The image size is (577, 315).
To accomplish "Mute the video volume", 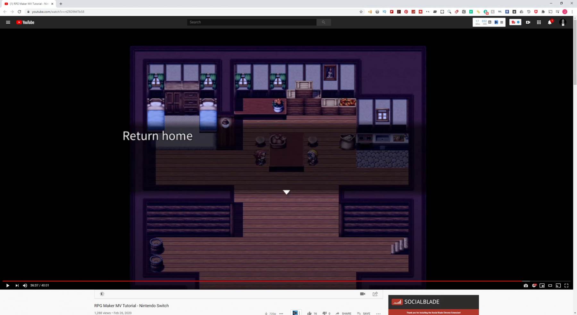I will [25, 286].
